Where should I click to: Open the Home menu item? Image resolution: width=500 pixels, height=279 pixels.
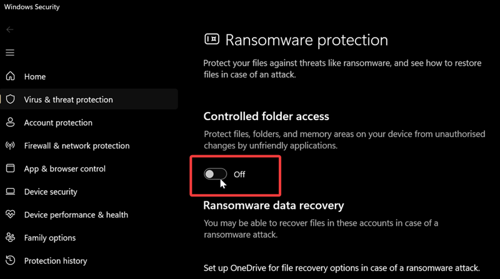(x=35, y=76)
